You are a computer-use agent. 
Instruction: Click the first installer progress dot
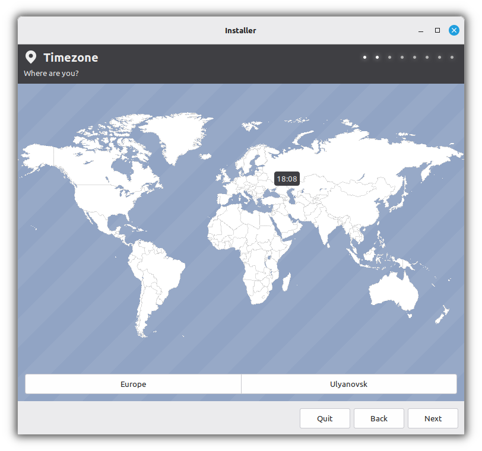pyautogui.click(x=364, y=57)
